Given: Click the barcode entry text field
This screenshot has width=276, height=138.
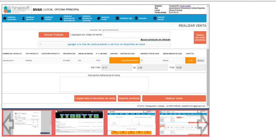Looking at the screenshot, I should [x=136, y=34].
